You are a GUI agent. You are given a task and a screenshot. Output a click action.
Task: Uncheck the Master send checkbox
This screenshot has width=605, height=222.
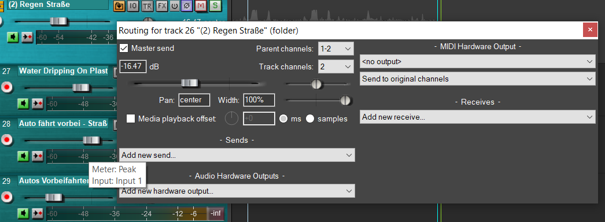click(124, 48)
